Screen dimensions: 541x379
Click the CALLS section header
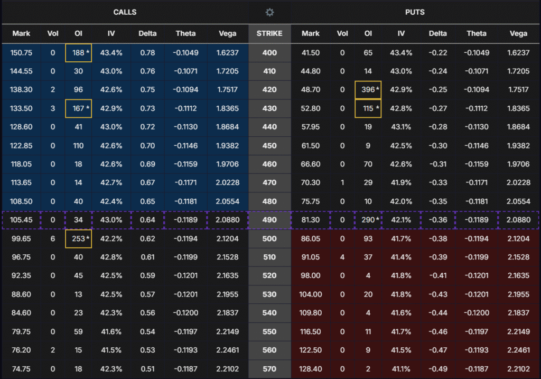[x=125, y=12]
